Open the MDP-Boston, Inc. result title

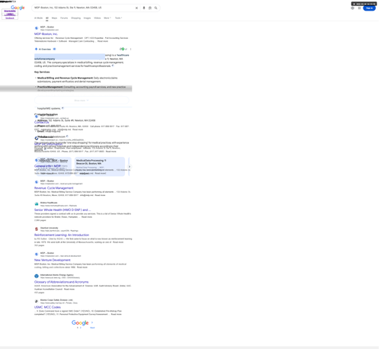pyautogui.click(x=46, y=34)
